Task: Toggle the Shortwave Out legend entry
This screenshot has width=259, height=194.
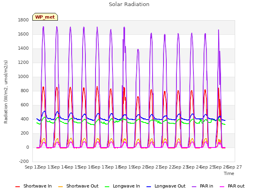Action: [x=78, y=186]
